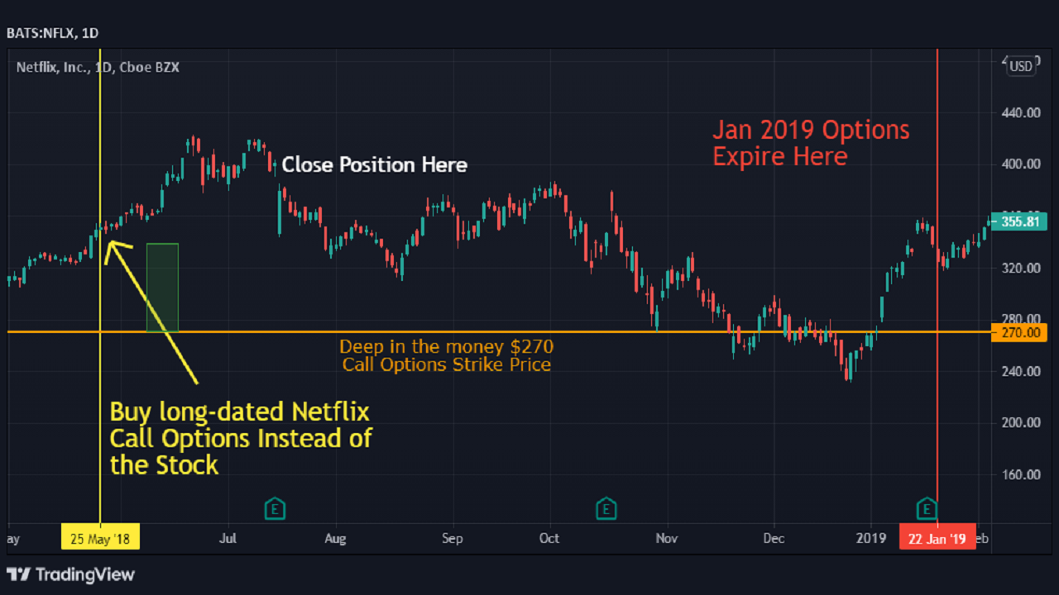Screen dimensions: 1059x595
Task: Click the Sep label on time axis
Action: pyautogui.click(x=453, y=538)
